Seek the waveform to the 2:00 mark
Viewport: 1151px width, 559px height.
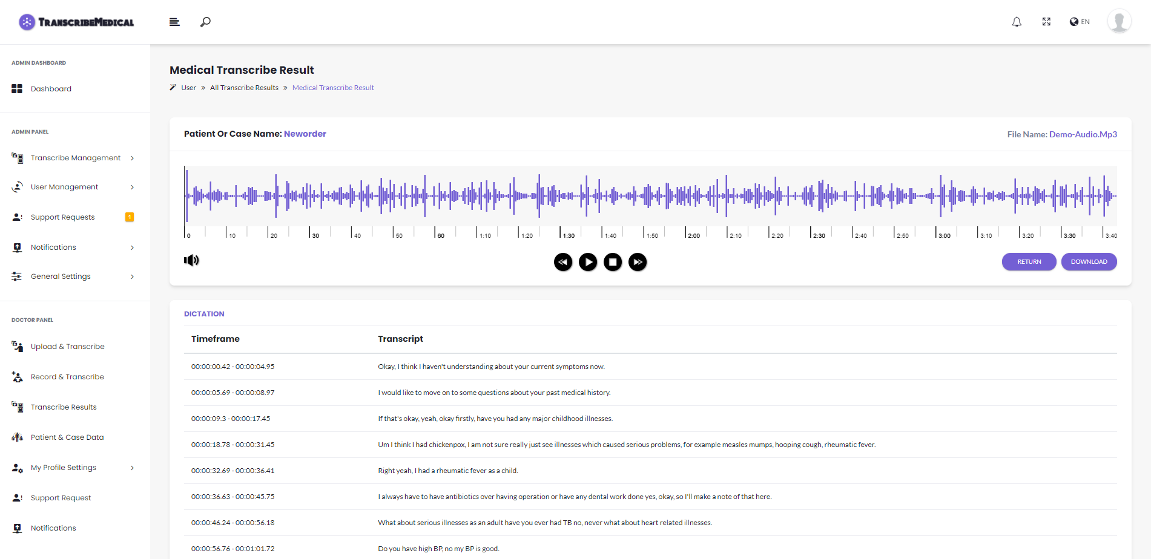tap(685, 195)
